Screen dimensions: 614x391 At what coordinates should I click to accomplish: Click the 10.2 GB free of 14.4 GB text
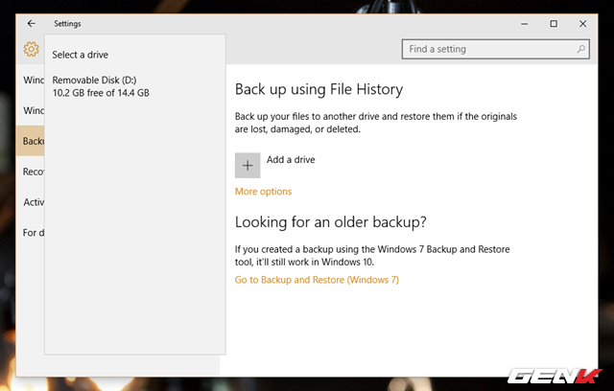[101, 93]
